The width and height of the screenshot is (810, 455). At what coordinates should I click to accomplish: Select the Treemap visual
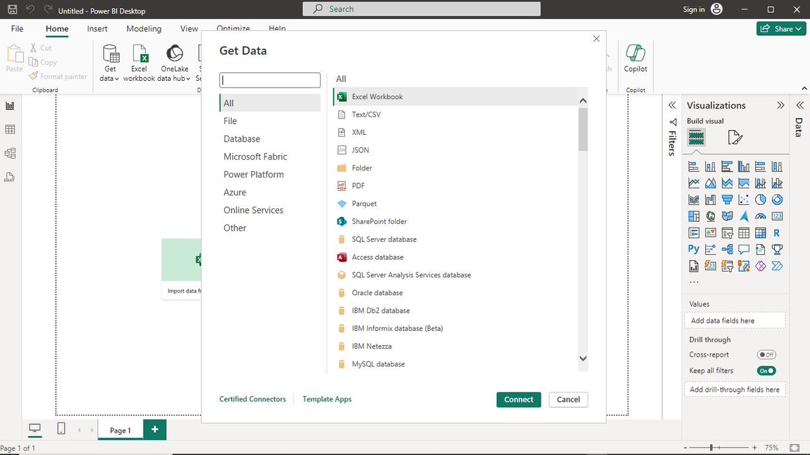point(694,216)
